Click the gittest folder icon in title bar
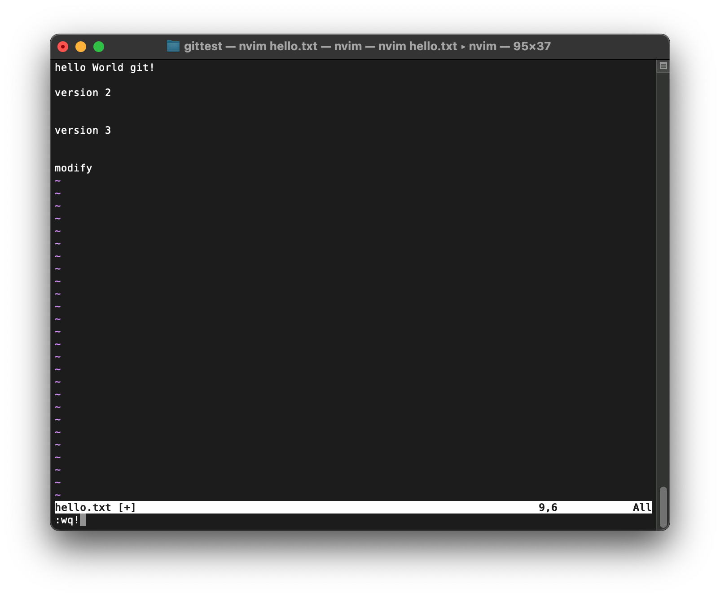Viewport: 720px width, 597px height. (x=173, y=46)
